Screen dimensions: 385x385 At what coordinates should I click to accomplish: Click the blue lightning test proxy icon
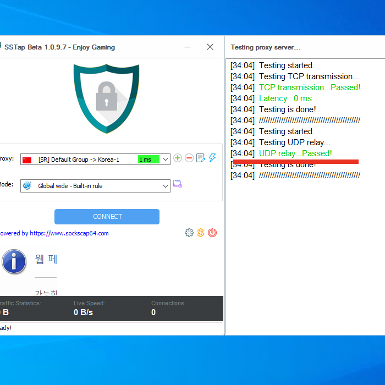tap(212, 158)
